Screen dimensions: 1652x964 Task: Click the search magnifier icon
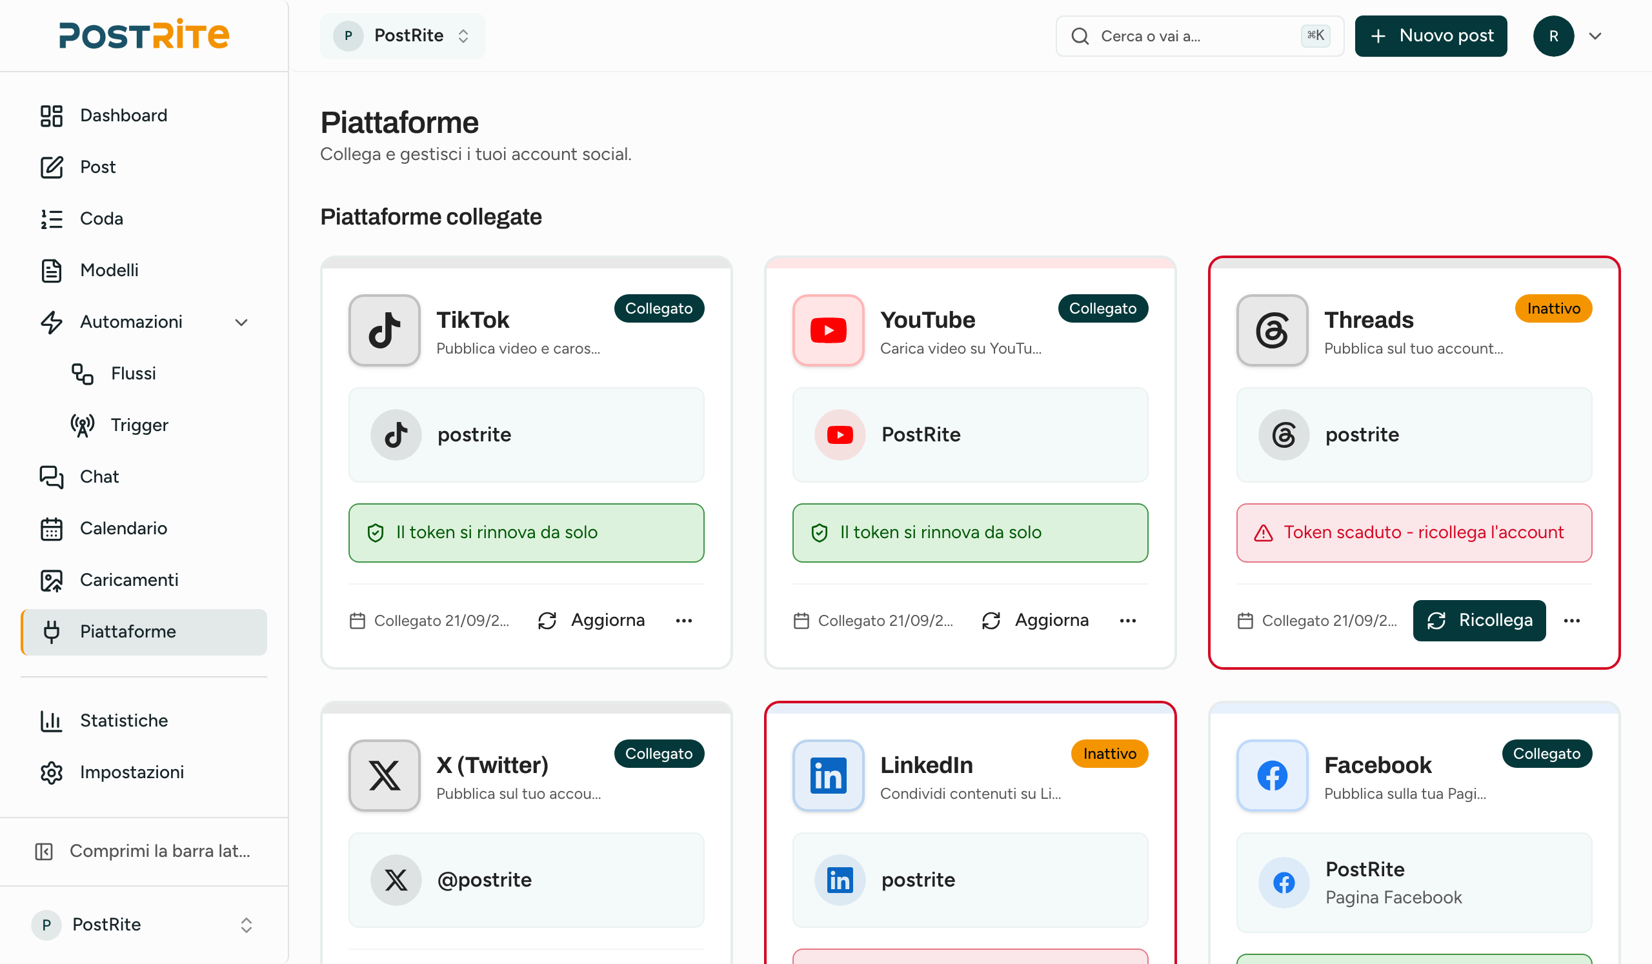1080,36
